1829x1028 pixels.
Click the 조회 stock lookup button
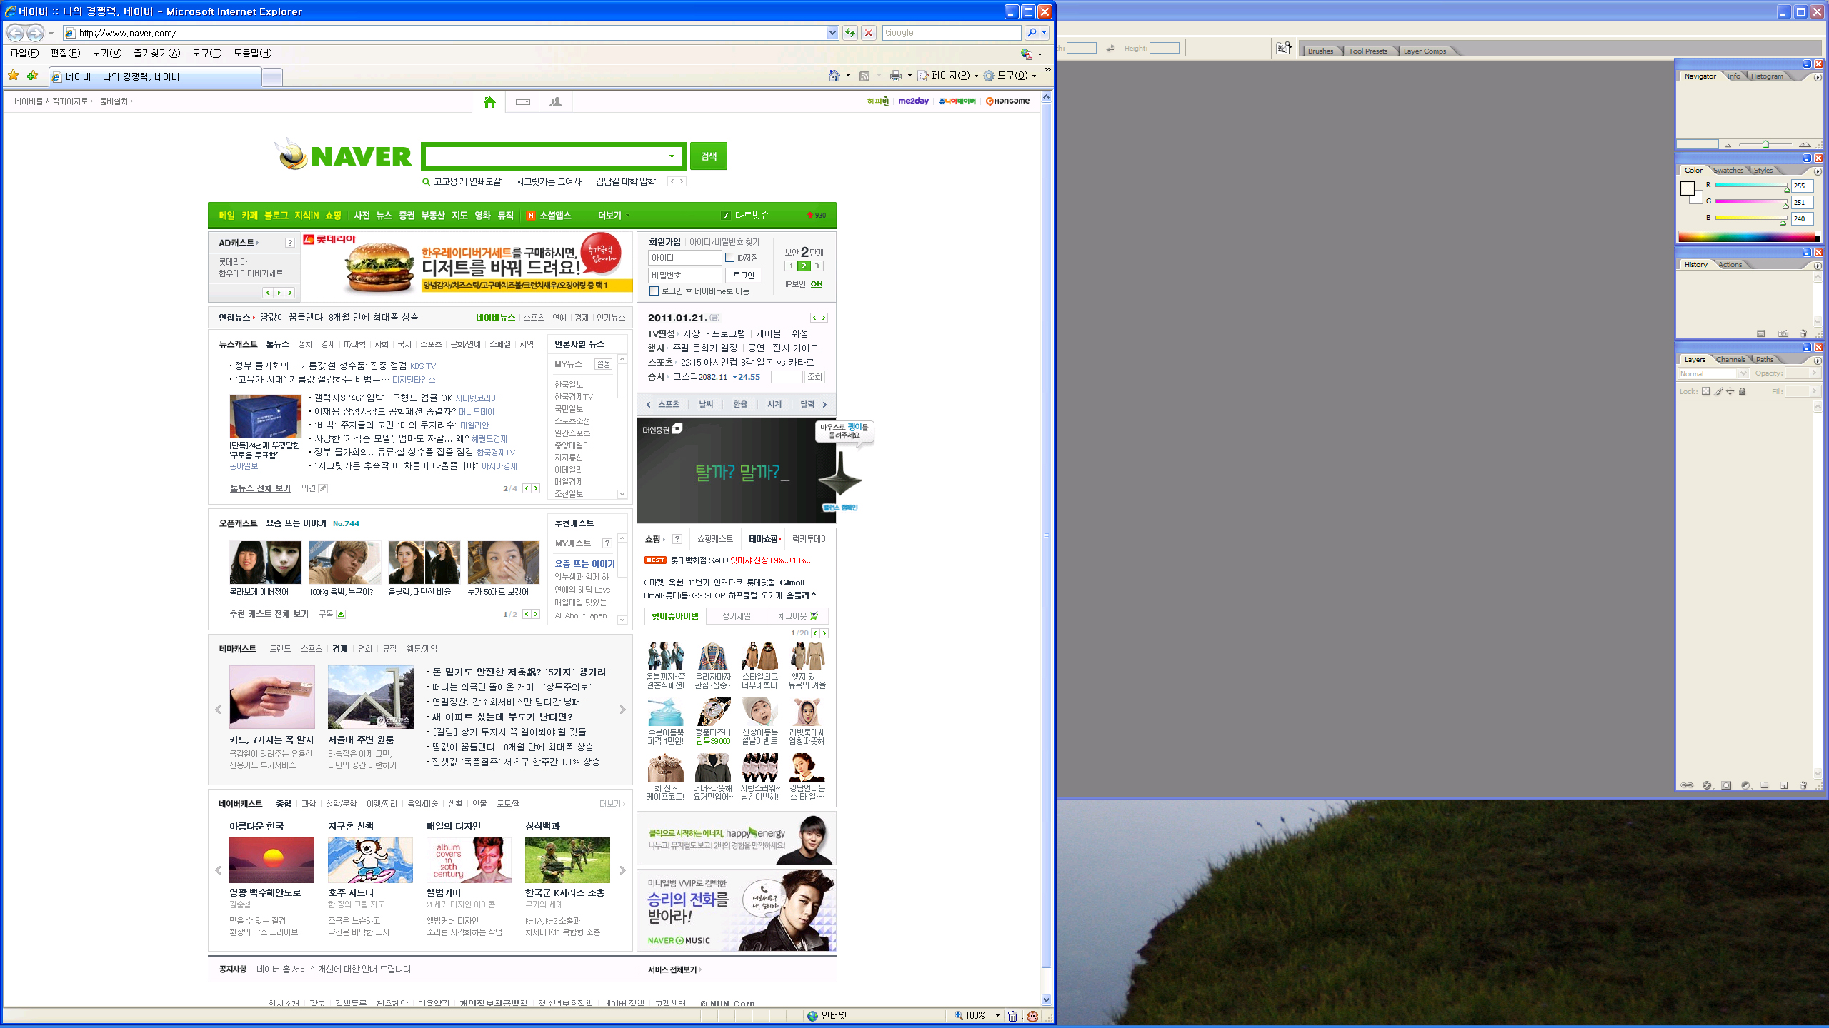(x=814, y=377)
